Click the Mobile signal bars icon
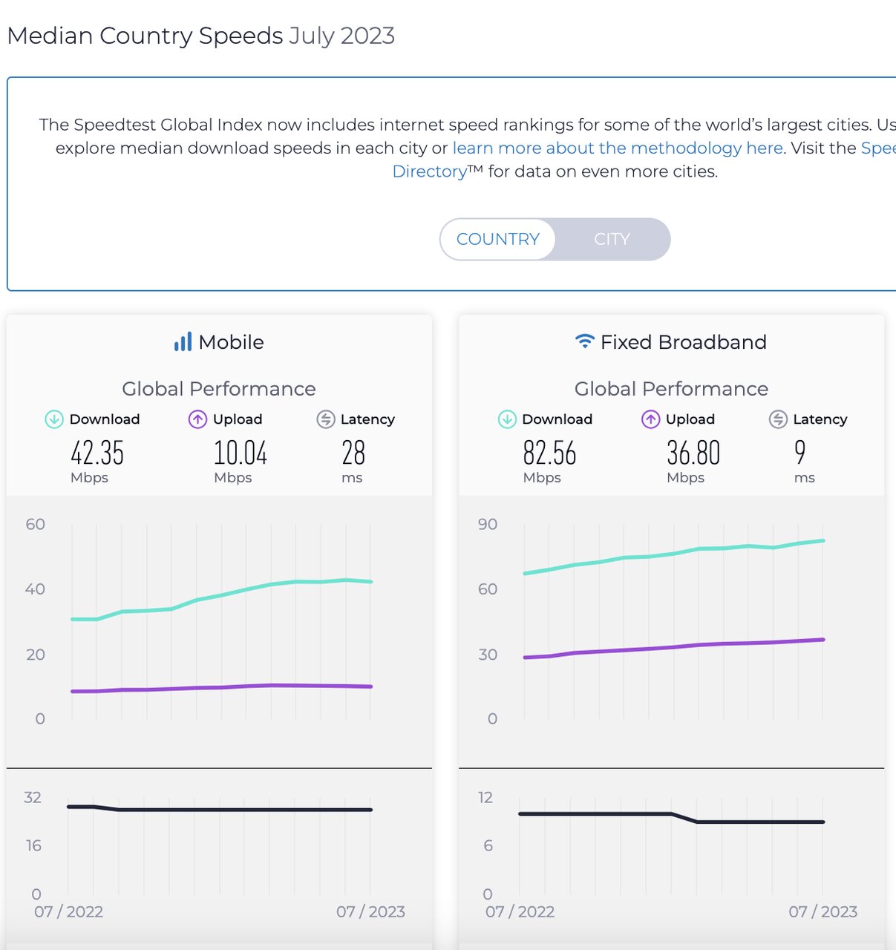The image size is (896, 950). [183, 342]
